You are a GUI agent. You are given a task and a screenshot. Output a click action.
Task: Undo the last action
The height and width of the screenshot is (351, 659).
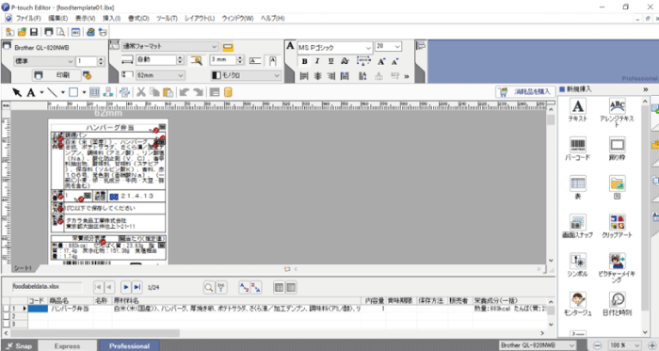tap(185, 92)
